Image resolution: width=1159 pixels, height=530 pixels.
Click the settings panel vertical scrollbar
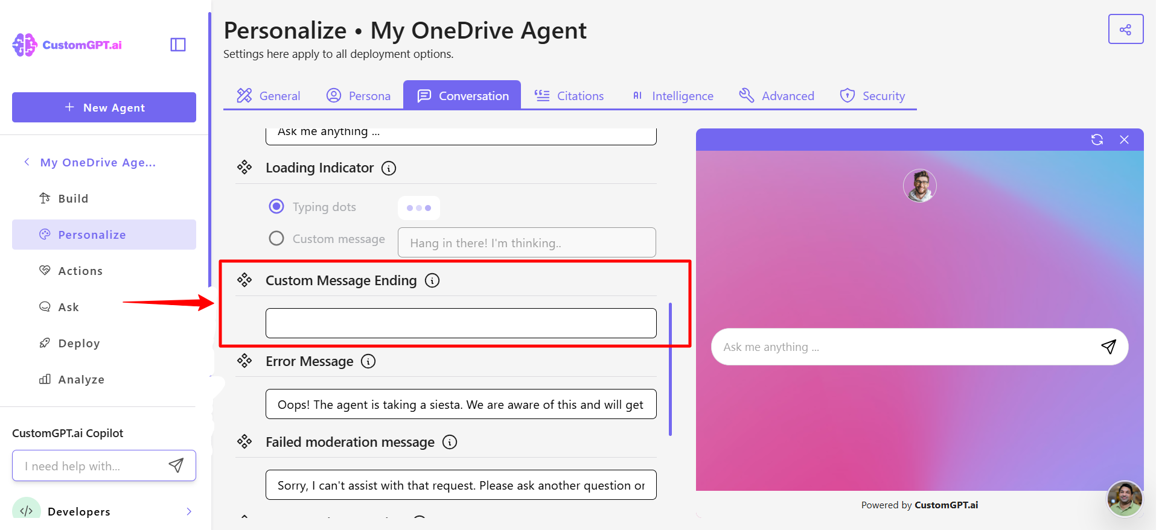670,369
